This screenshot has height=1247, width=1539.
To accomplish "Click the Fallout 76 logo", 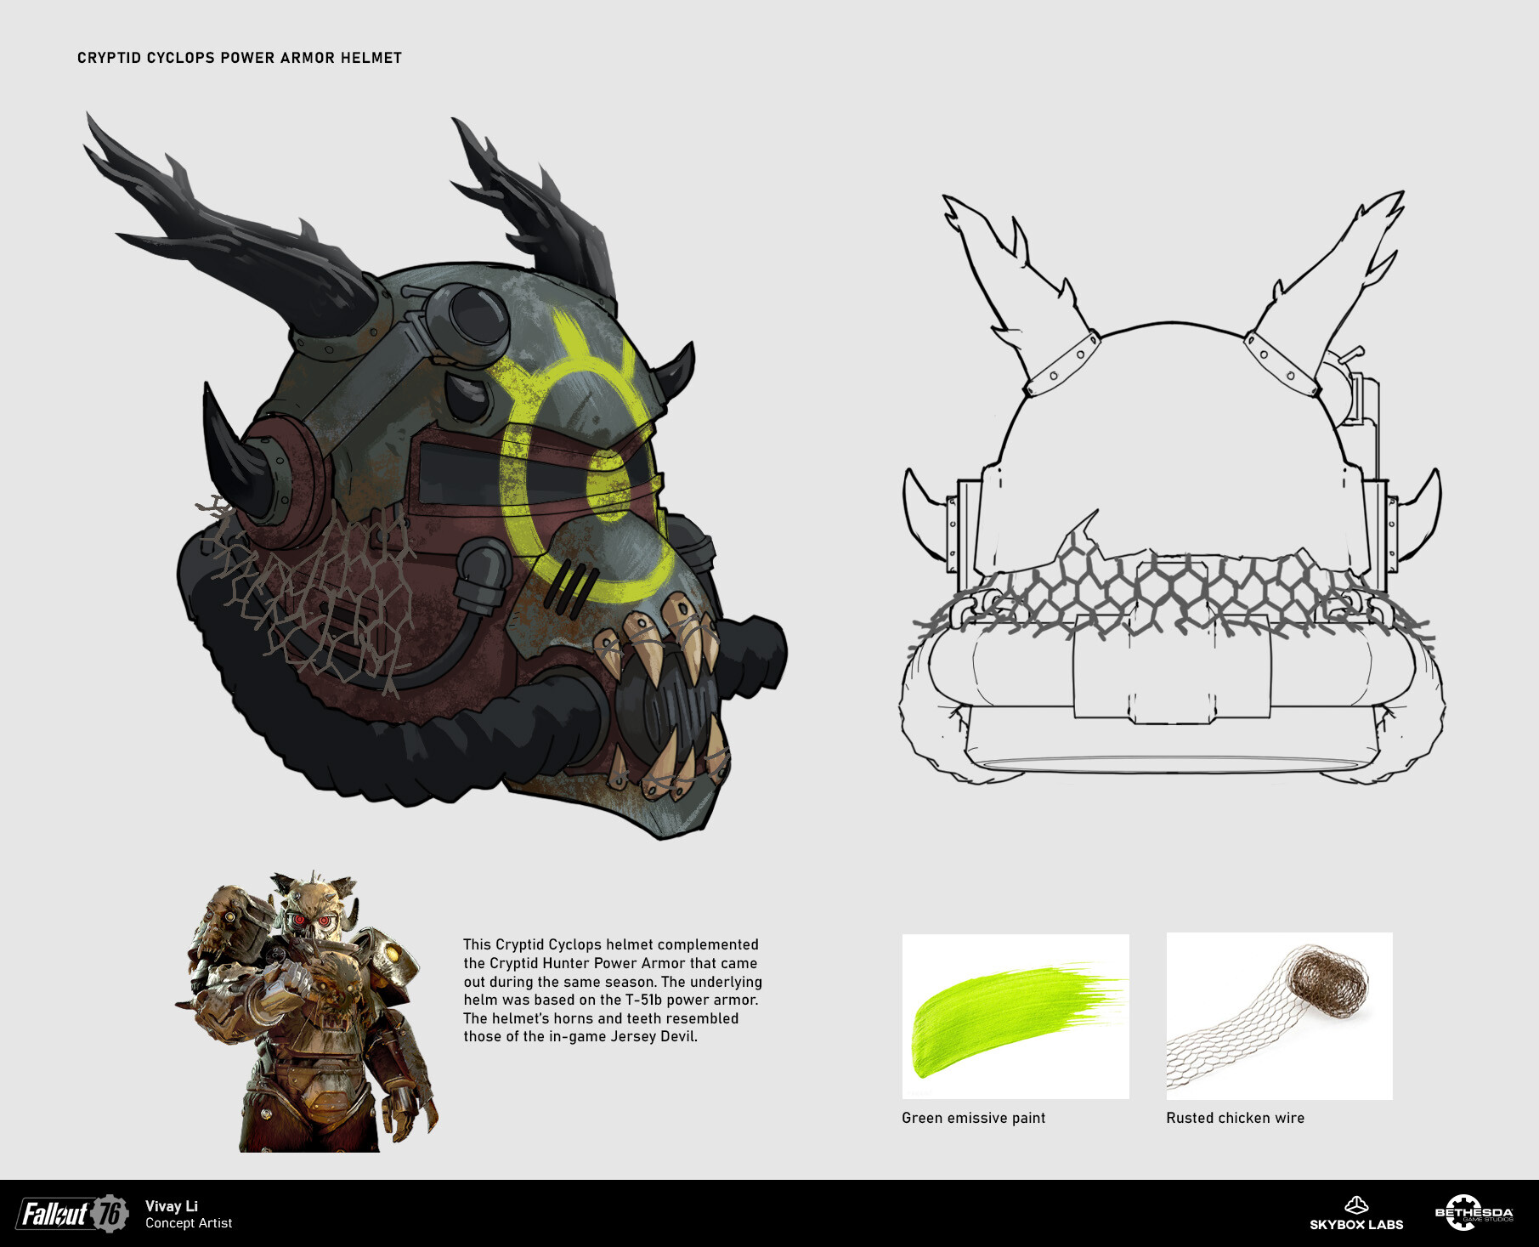I will click(x=72, y=1213).
